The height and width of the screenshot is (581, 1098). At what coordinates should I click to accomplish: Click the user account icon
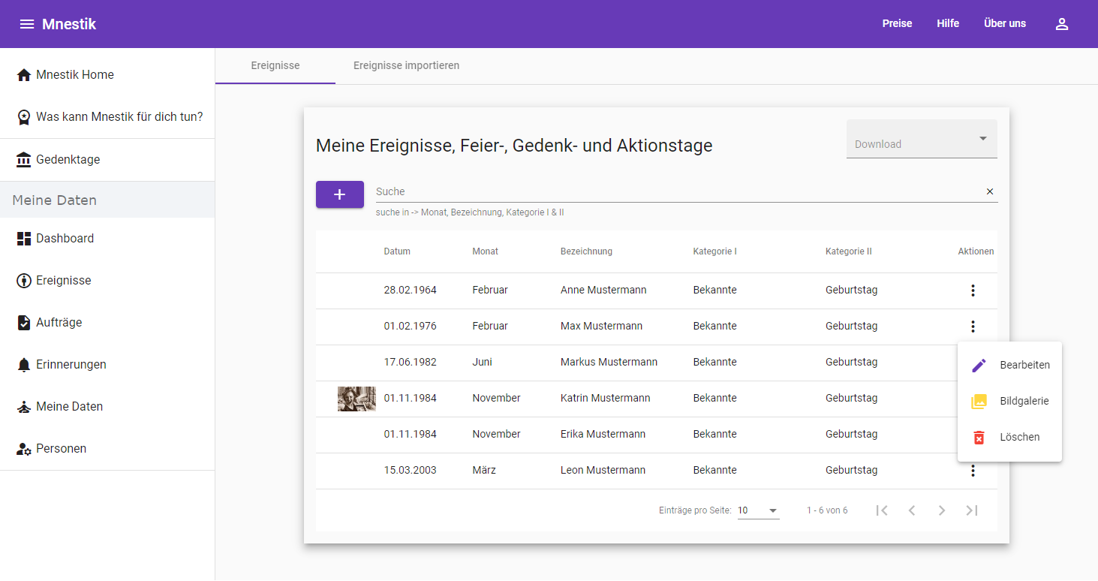pos(1061,24)
